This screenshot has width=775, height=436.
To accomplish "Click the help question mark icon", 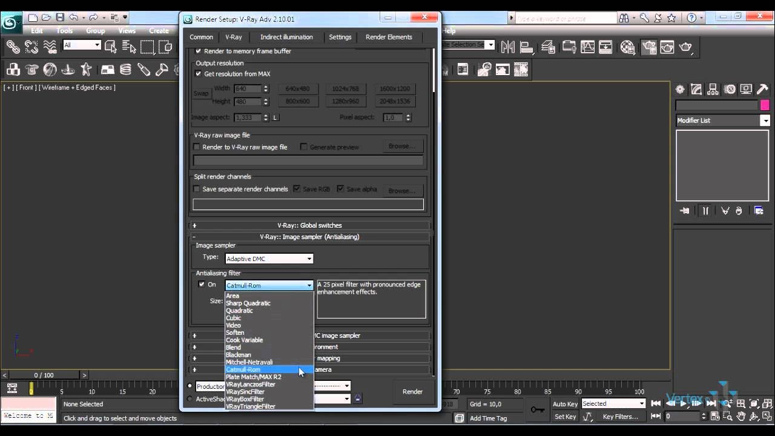I will [x=692, y=18].
